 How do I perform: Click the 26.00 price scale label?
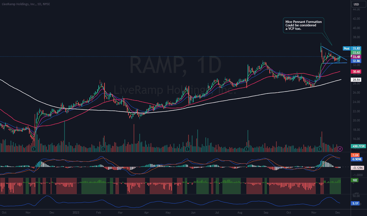coord(356,93)
